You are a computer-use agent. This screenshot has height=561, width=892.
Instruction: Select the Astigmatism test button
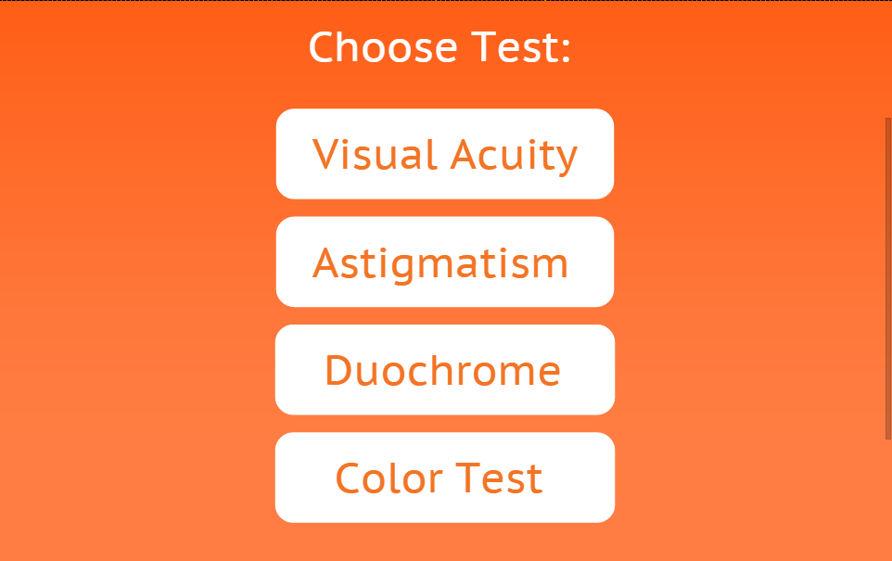pyautogui.click(x=445, y=261)
